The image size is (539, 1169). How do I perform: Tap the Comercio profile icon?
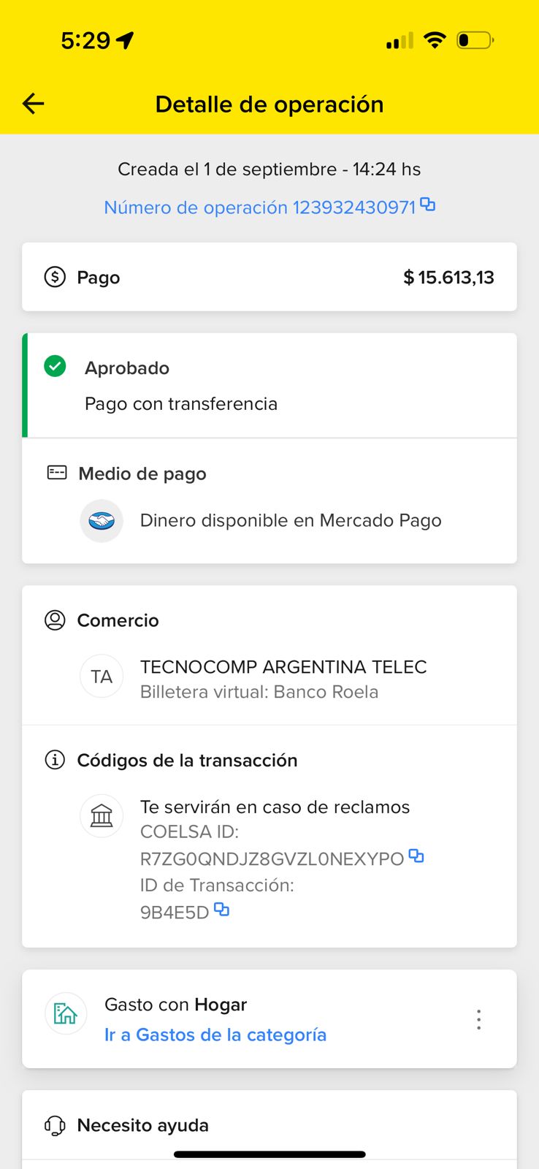(55, 620)
